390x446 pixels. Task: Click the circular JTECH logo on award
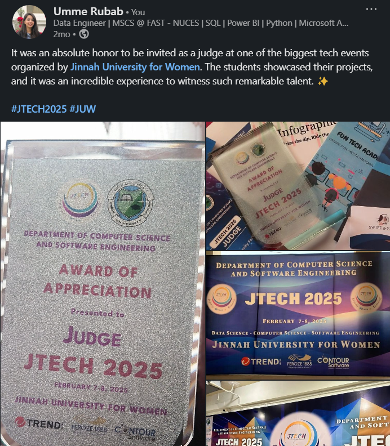(80, 200)
